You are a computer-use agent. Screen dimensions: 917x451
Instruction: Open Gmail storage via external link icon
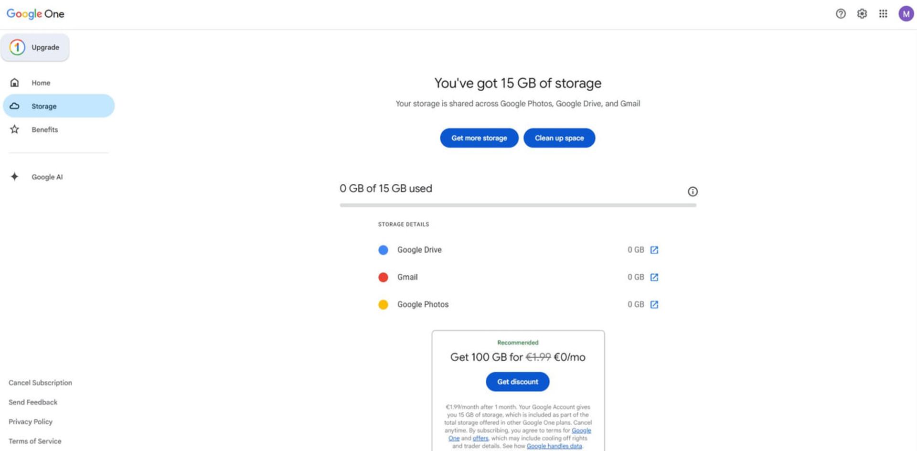pos(654,277)
